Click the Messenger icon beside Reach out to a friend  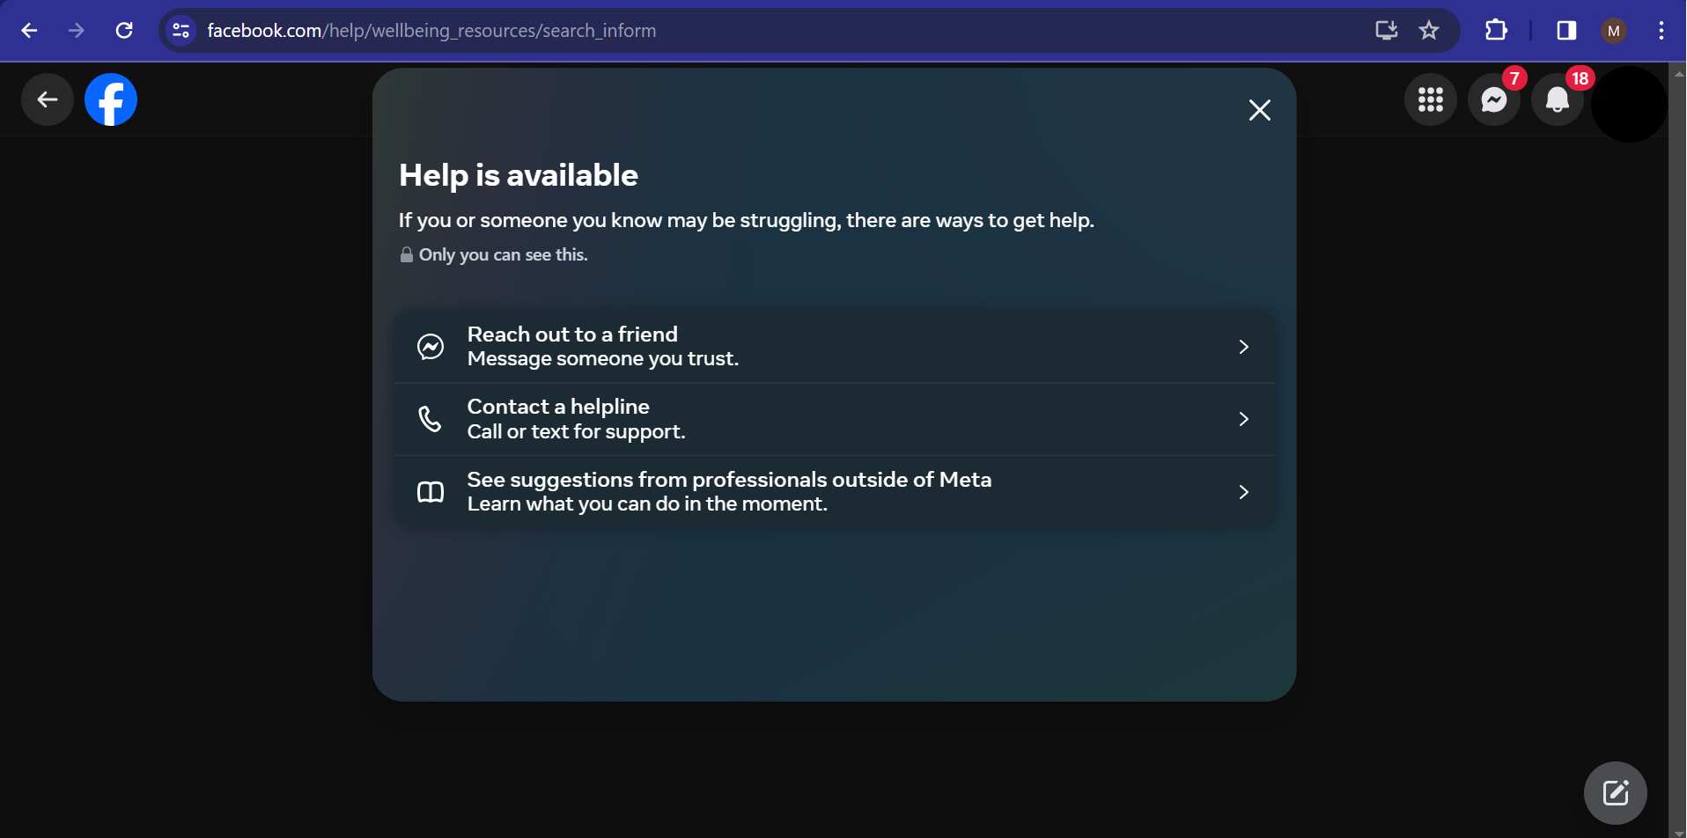coord(431,347)
